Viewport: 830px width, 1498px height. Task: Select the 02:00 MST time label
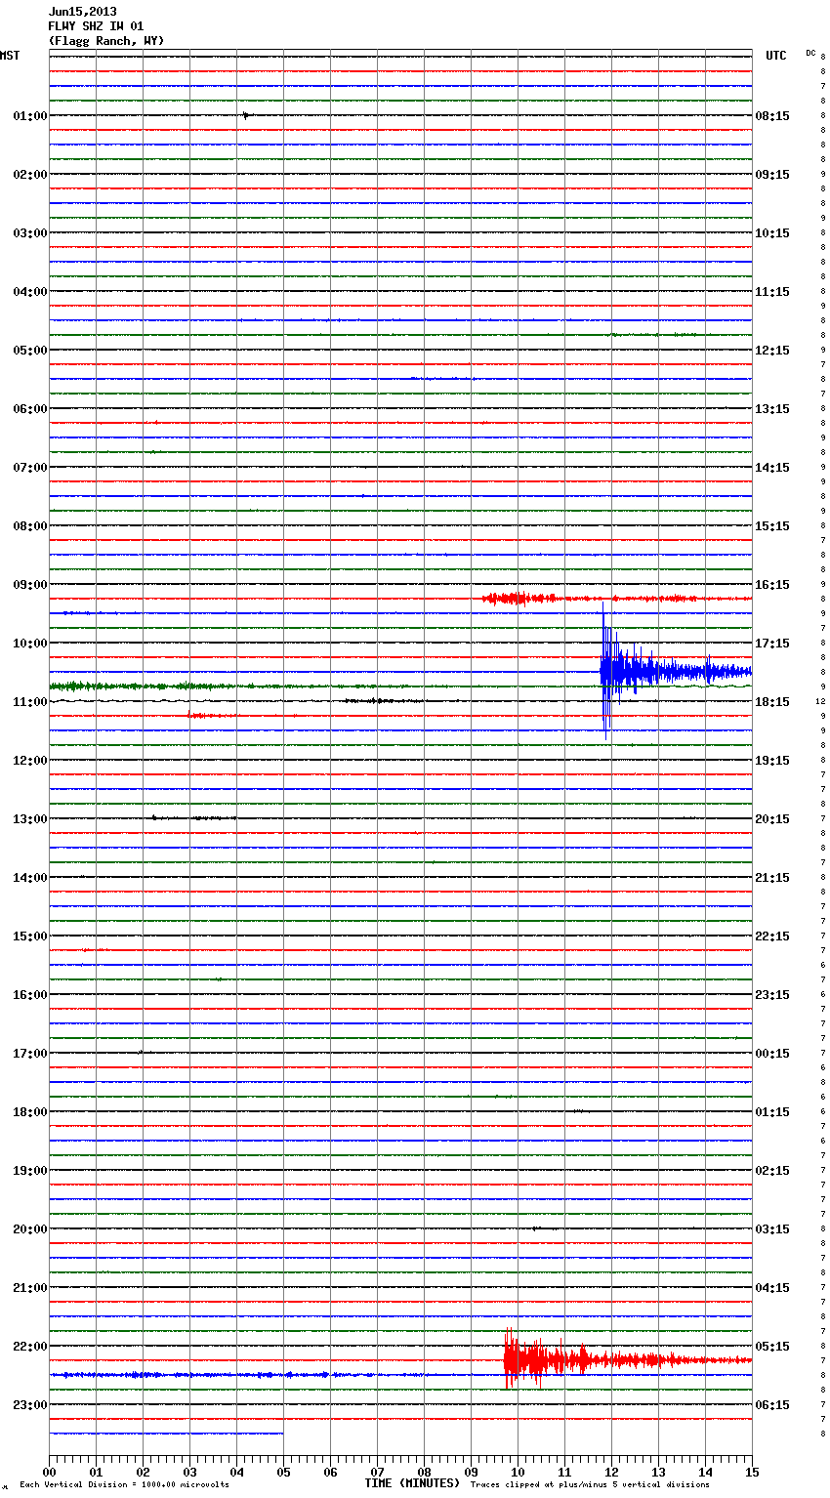[x=29, y=175]
